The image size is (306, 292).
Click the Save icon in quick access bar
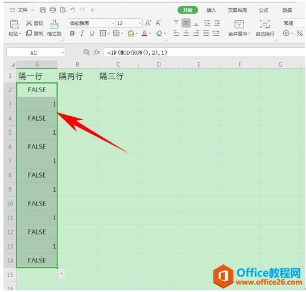tap(43, 10)
